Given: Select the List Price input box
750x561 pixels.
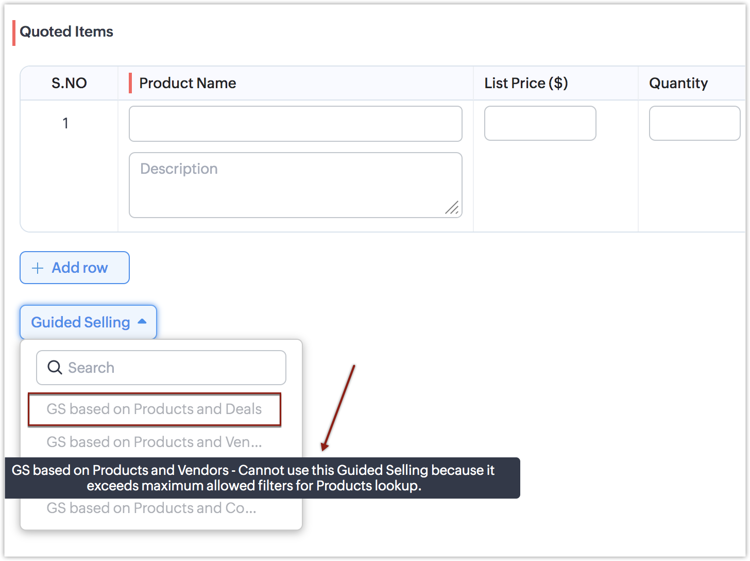Looking at the screenshot, I should 540,123.
